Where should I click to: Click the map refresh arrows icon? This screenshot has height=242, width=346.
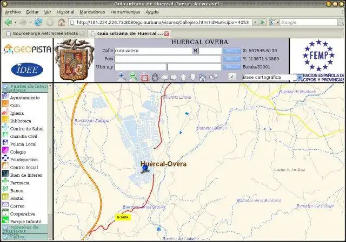213,77
